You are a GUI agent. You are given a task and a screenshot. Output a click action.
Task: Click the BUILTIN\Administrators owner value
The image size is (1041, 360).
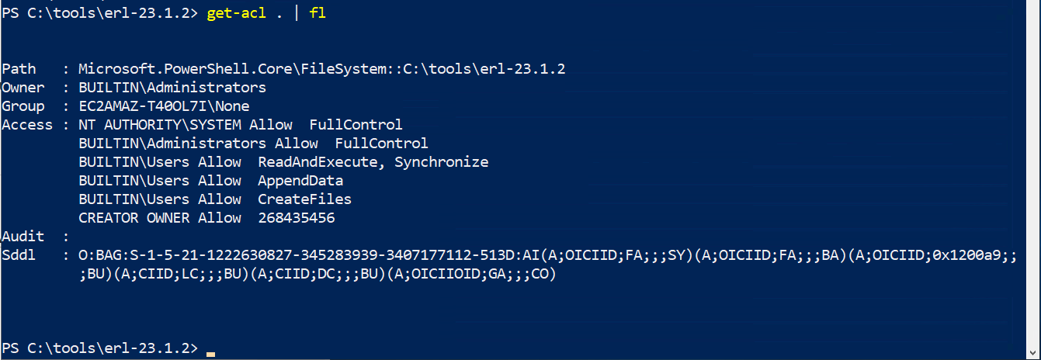[172, 88]
